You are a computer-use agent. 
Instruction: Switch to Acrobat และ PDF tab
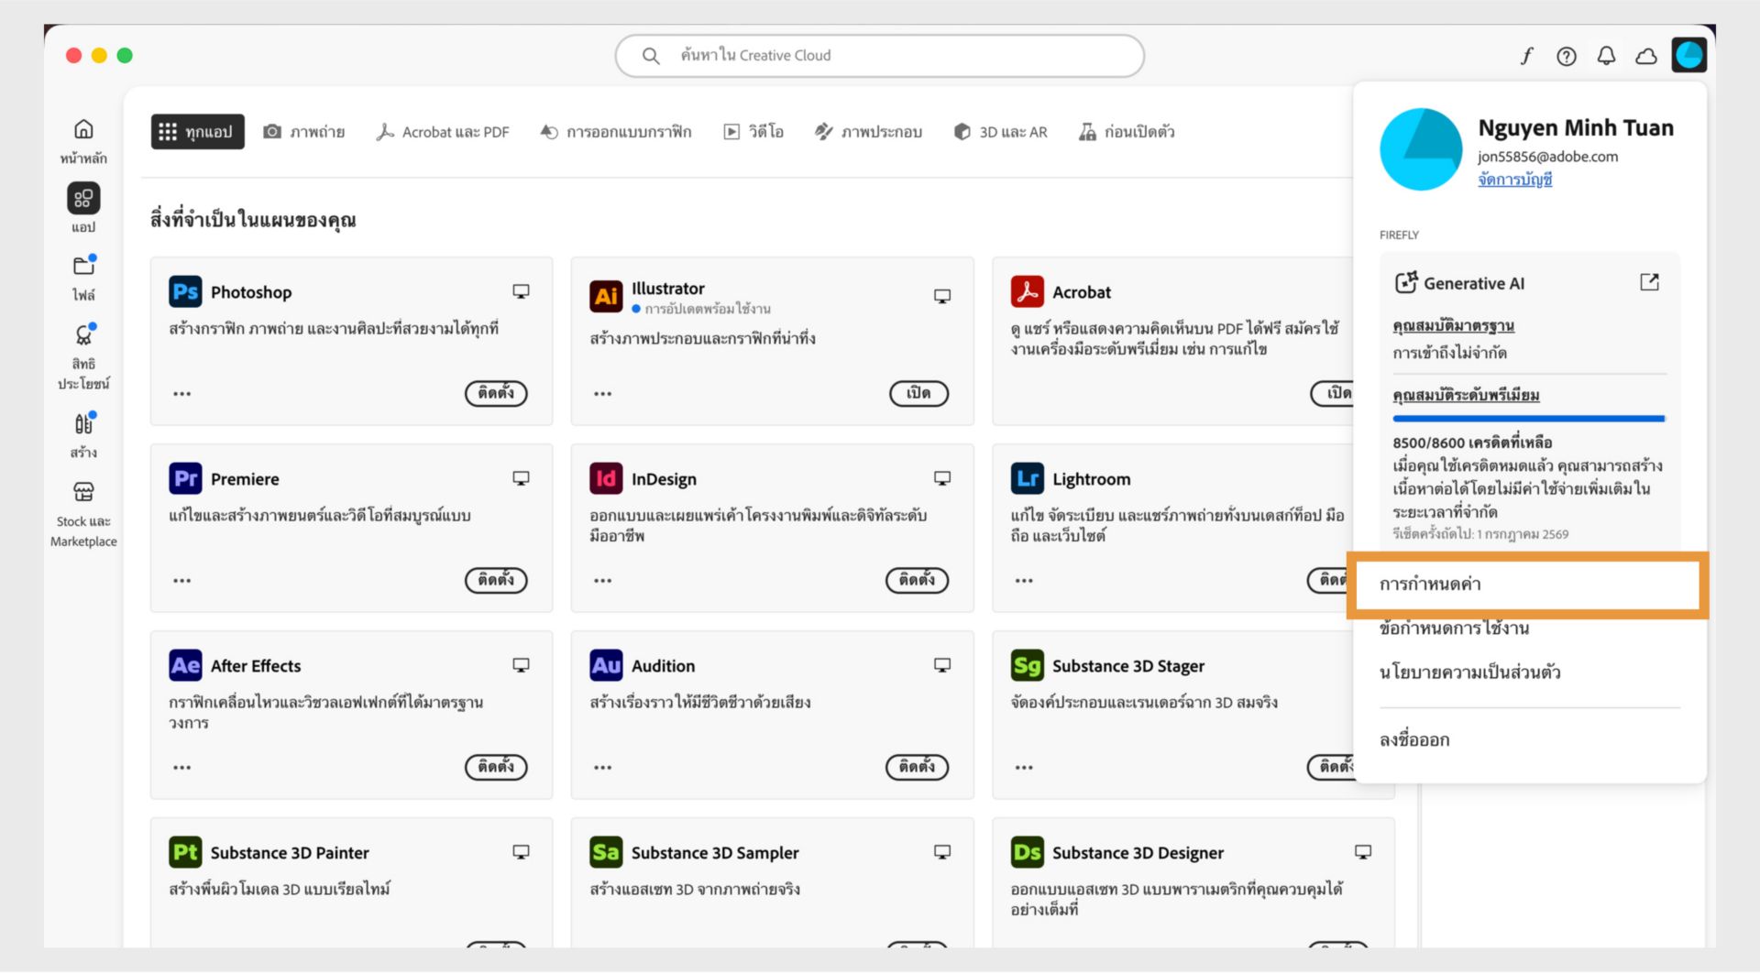click(443, 132)
